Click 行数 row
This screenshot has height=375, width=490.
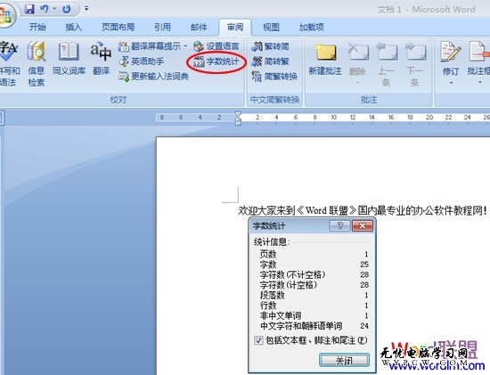[314, 306]
